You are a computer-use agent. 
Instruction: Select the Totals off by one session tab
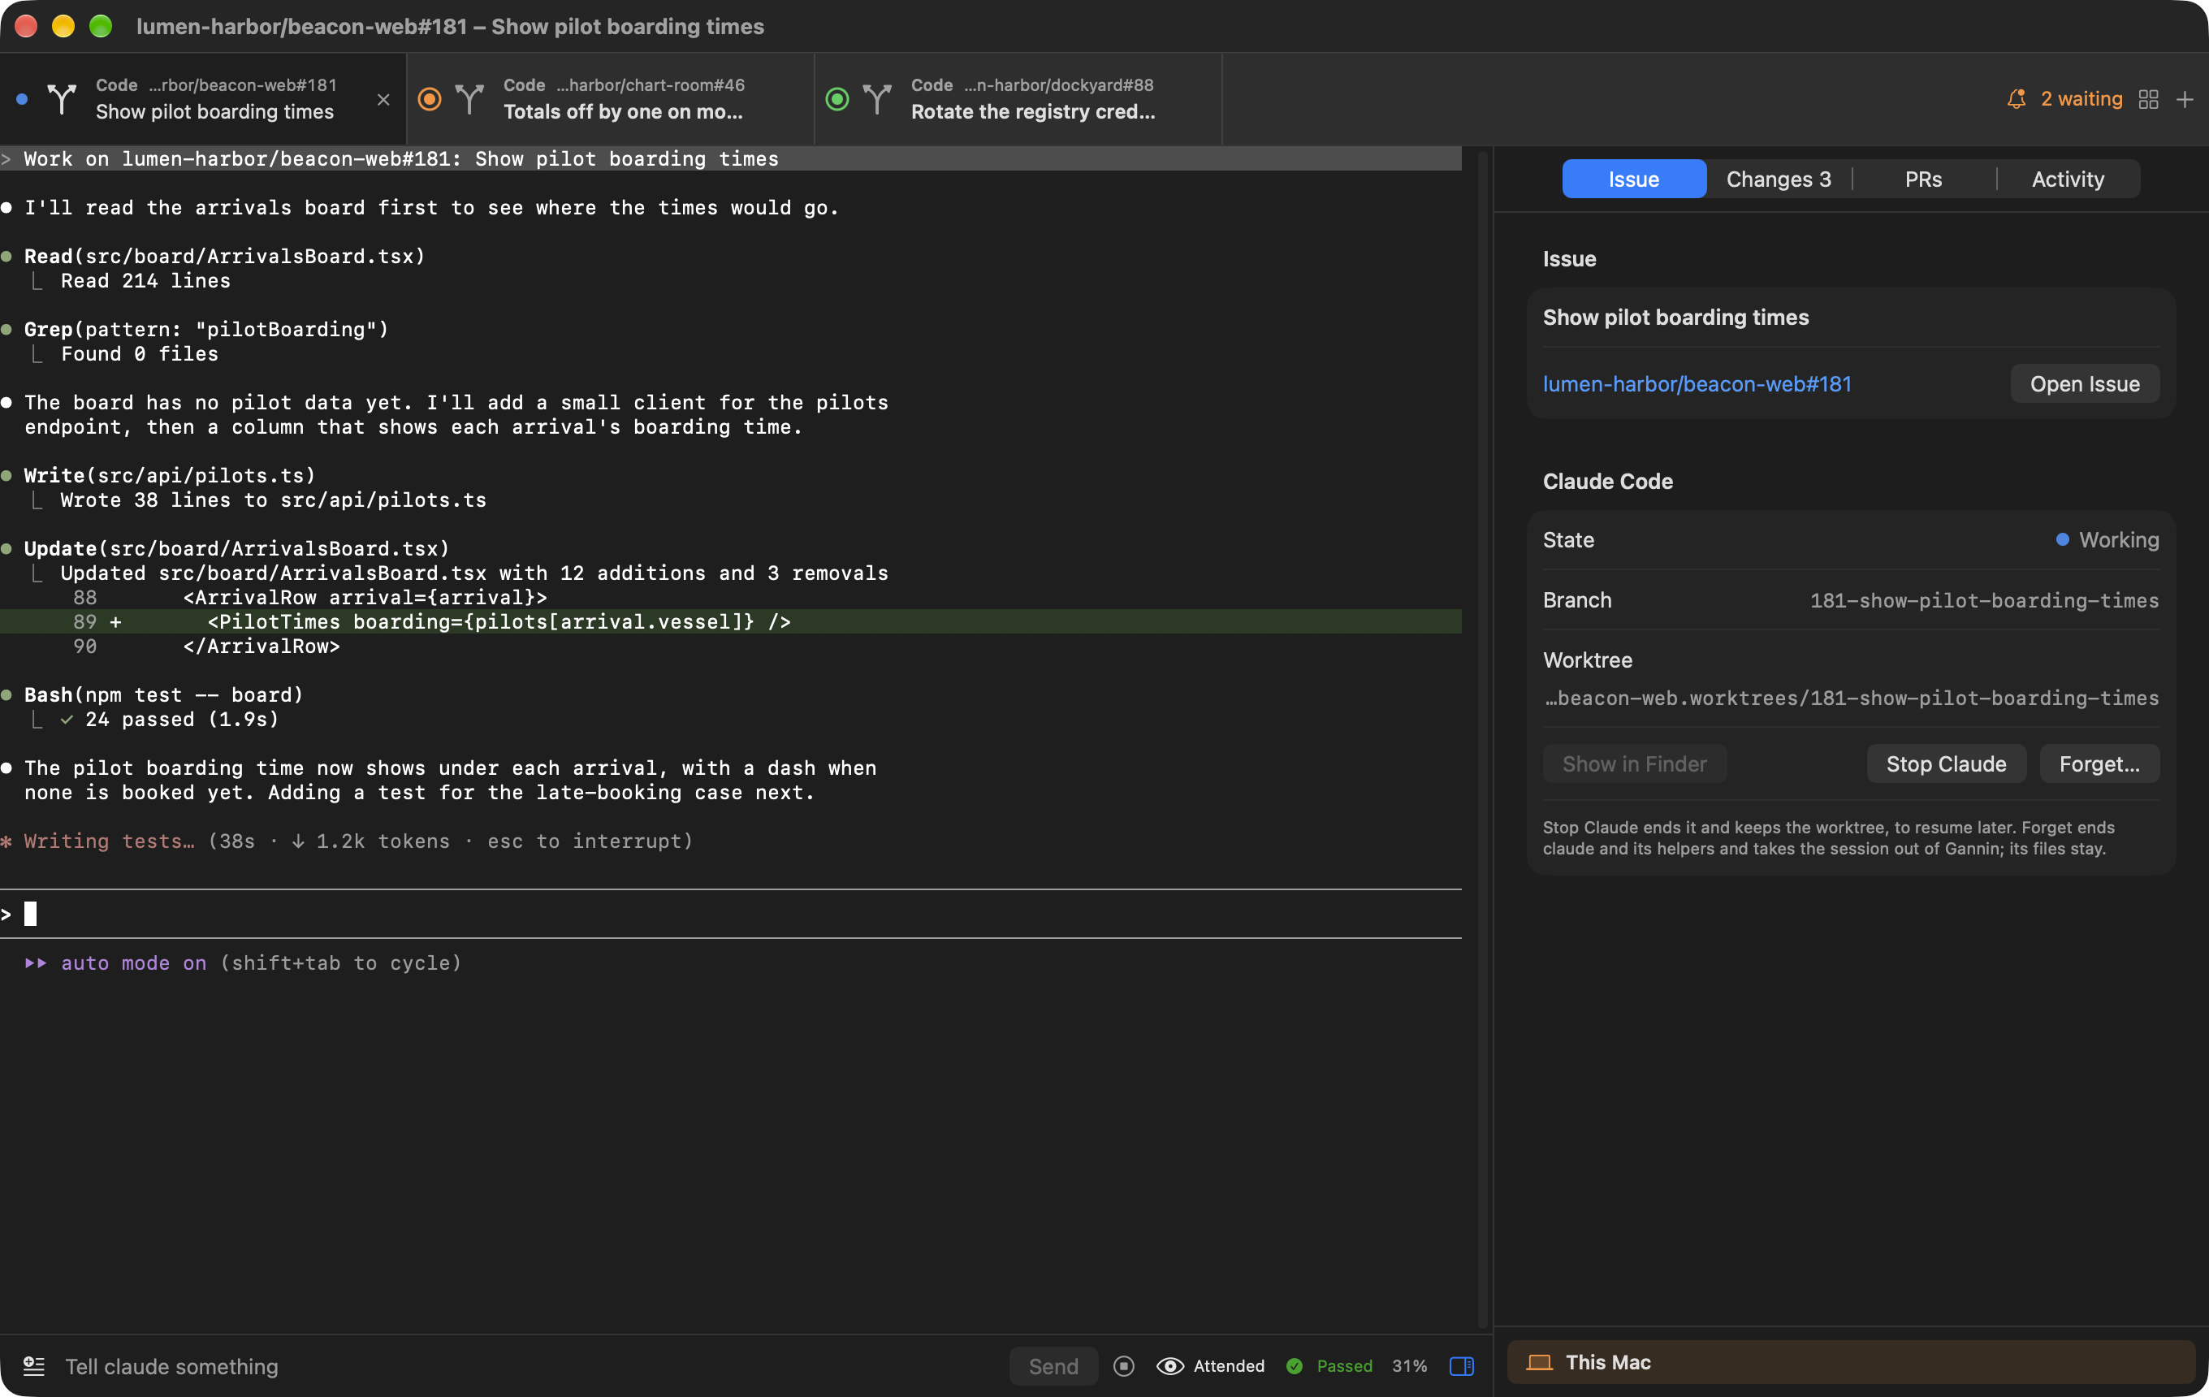pyautogui.click(x=610, y=98)
